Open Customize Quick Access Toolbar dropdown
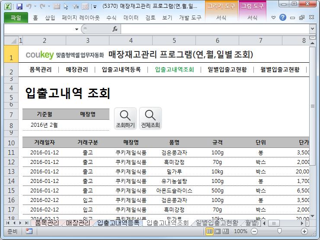Screen dimensions: 320x240 pos(95,7)
